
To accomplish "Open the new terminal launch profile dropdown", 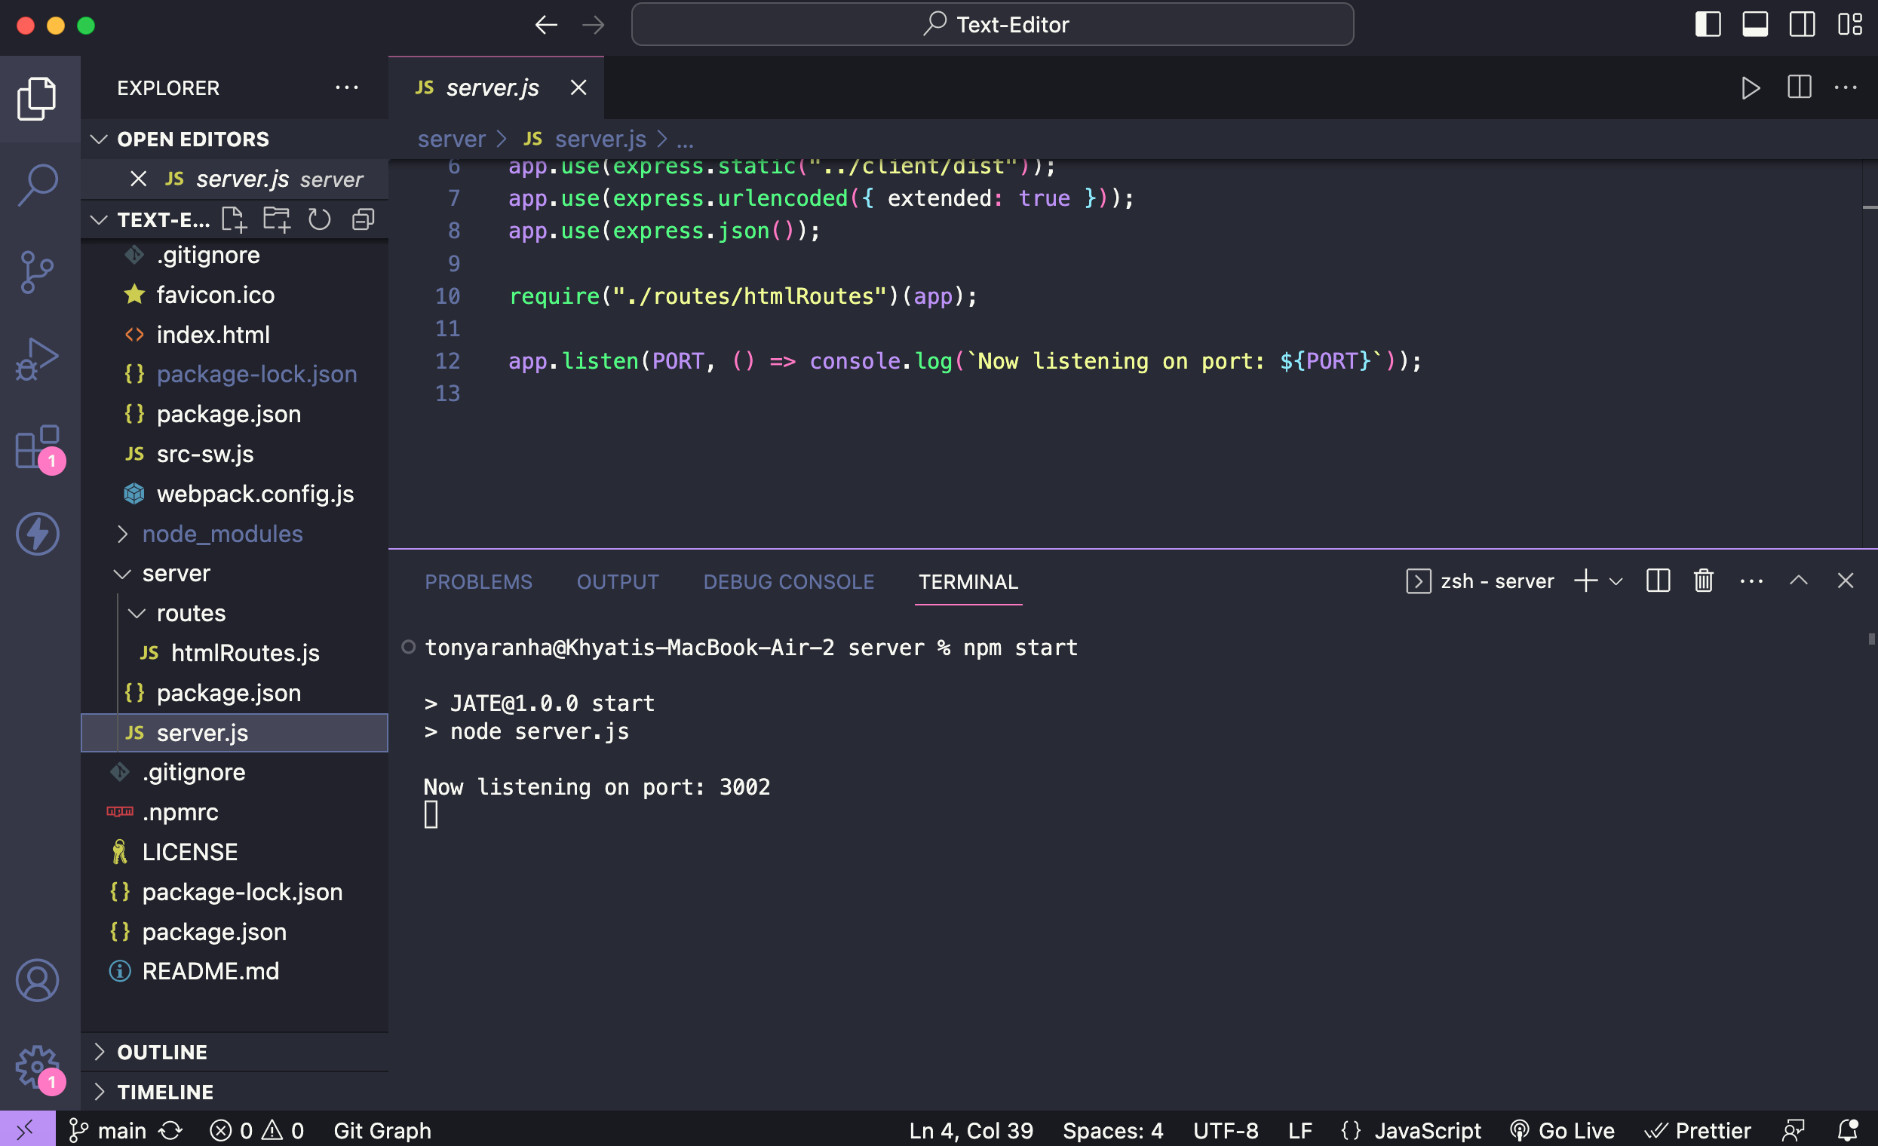I will coord(1616,581).
